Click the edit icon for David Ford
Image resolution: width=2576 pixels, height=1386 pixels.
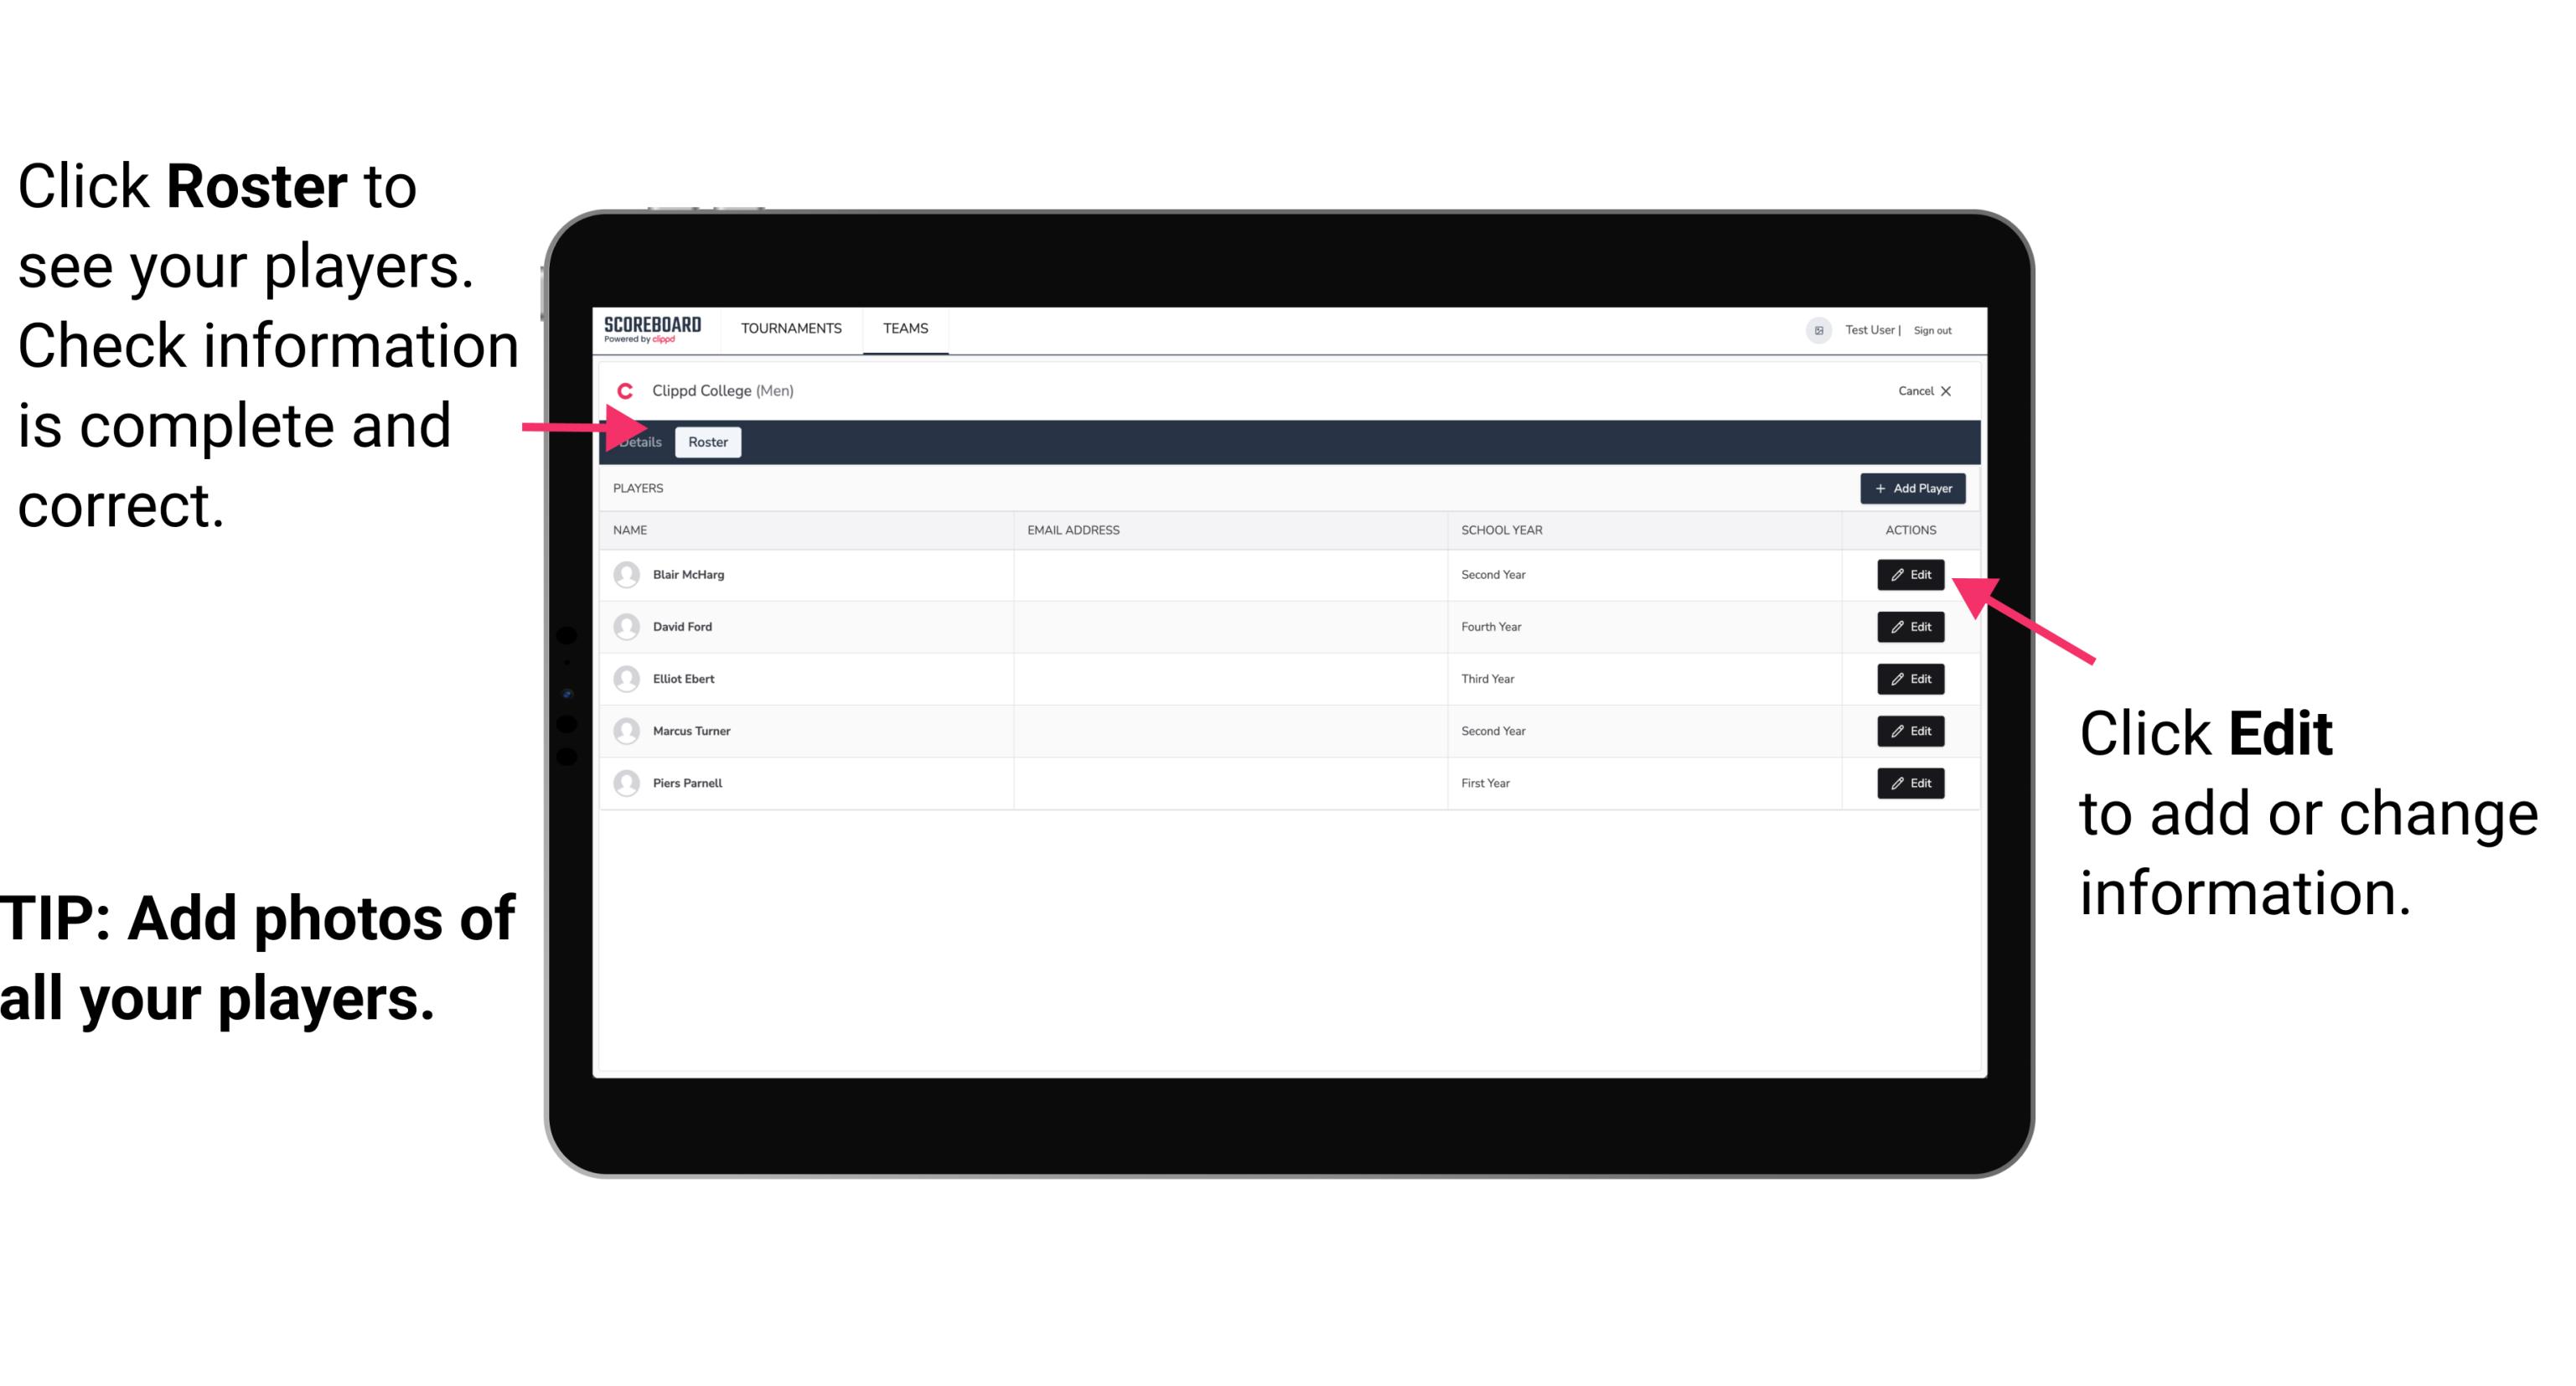point(1911,627)
